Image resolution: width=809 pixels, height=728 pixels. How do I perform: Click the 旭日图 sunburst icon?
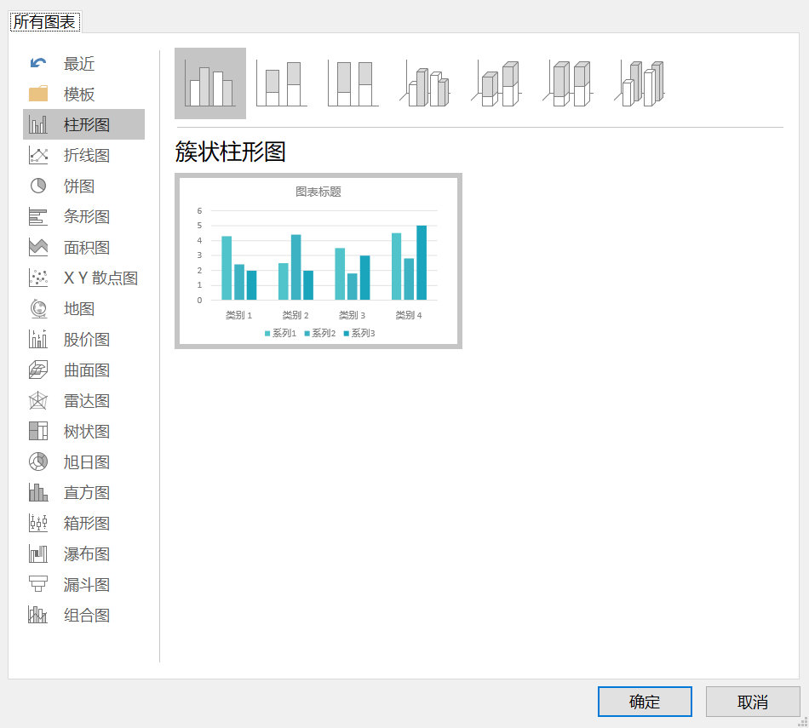[x=38, y=461]
